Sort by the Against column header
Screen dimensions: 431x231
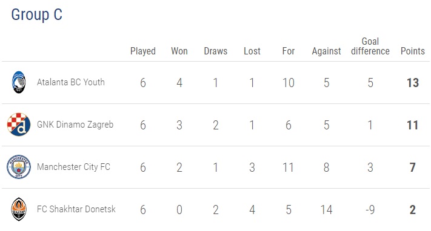326,51
